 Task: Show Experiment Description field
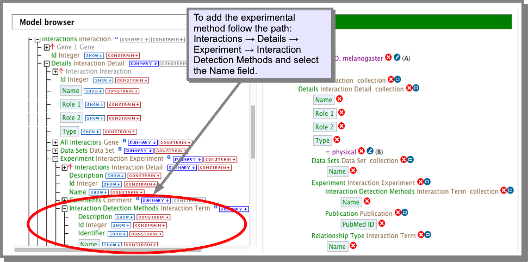(115, 176)
